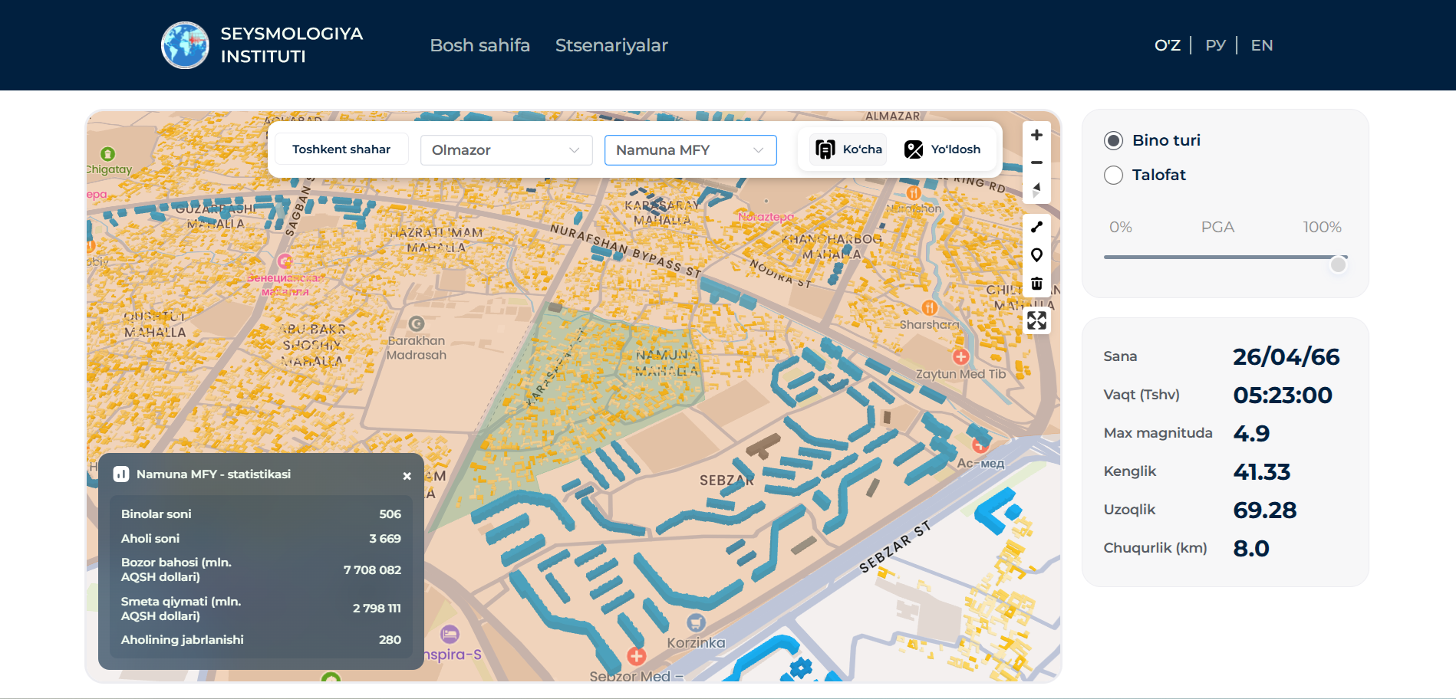
Task: Switch language to РУ
Action: (1215, 45)
